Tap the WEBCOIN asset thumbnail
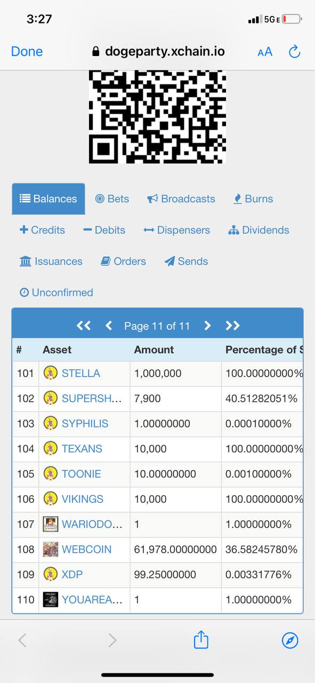 (51, 549)
